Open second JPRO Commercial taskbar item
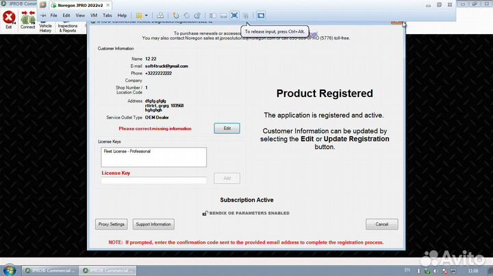 108,271
